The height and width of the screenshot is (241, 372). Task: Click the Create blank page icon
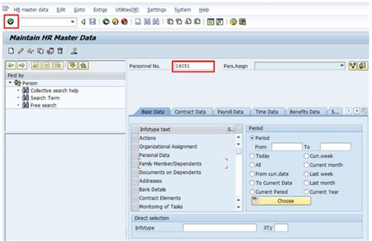[x=11, y=51]
